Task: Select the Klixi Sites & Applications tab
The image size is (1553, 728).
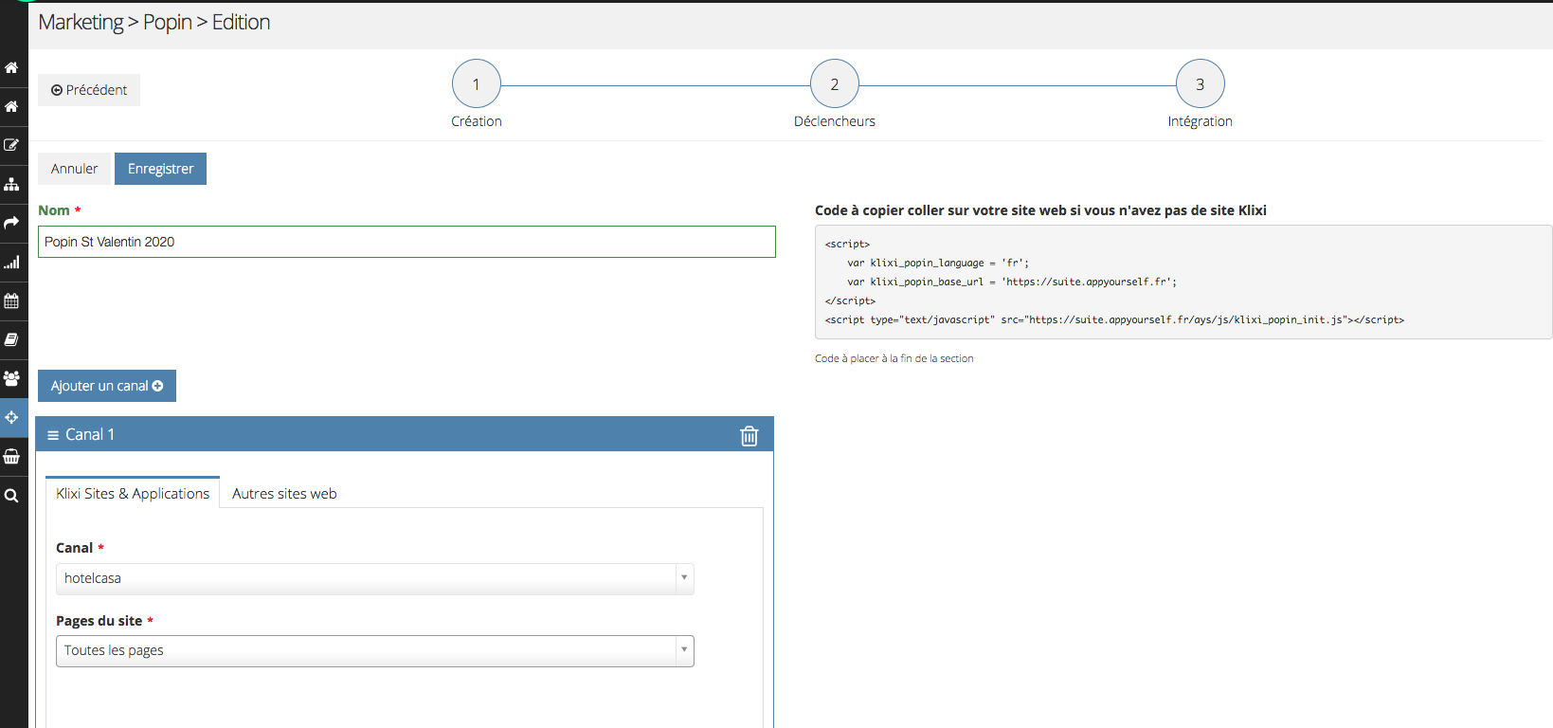Action: pos(133,493)
